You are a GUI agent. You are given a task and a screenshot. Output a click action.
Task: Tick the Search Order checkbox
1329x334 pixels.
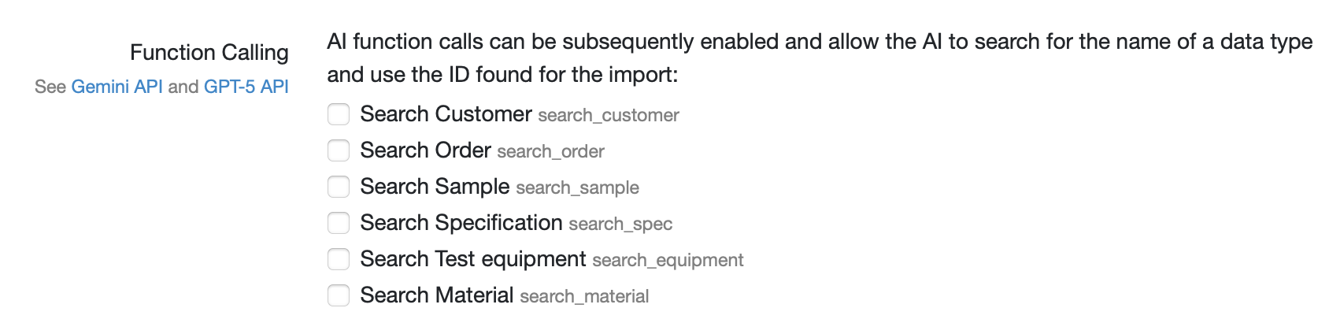tap(339, 150)
